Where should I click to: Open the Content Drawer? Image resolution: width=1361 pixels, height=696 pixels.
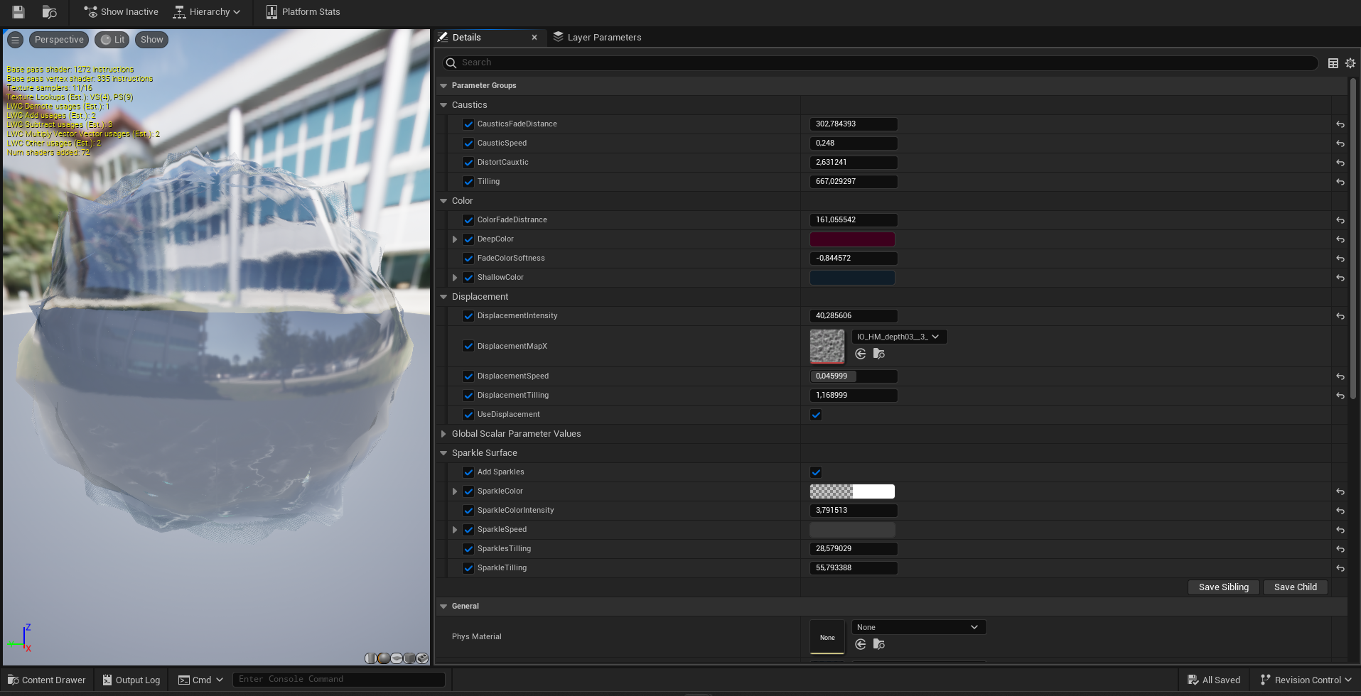[47, 680]
